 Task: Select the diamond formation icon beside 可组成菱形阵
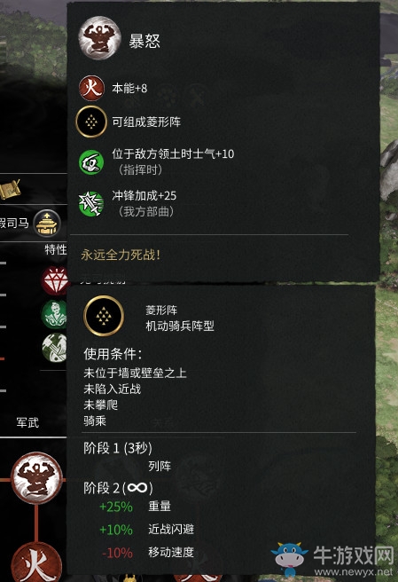[x=91, y=122]
